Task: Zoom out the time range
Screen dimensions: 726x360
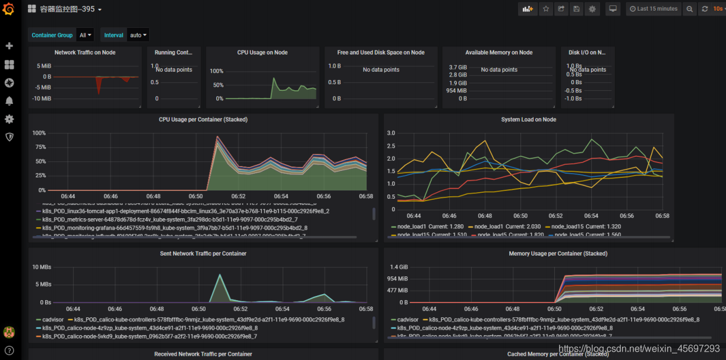Action: tap(689, 9)
